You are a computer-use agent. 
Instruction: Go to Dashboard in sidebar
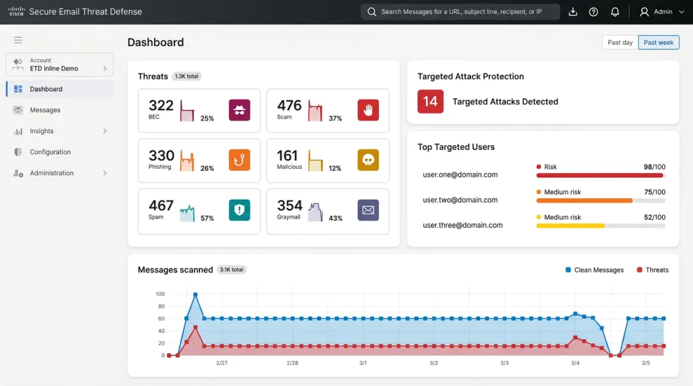point(60,89)
